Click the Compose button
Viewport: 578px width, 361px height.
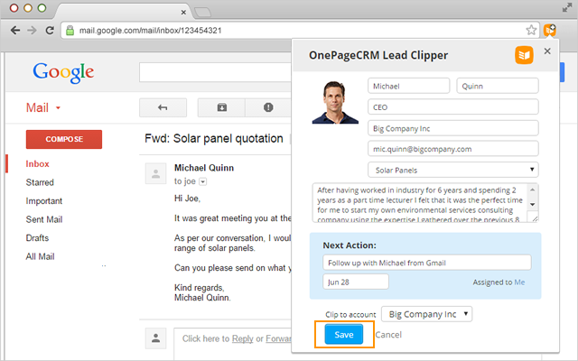pos(64,139)
